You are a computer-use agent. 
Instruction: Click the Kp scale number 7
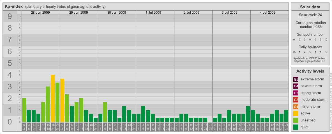(x=10, y=40)
